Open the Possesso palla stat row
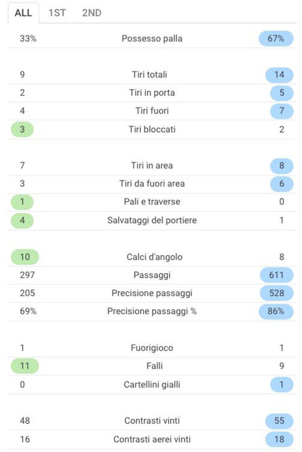 pos(152,39)
